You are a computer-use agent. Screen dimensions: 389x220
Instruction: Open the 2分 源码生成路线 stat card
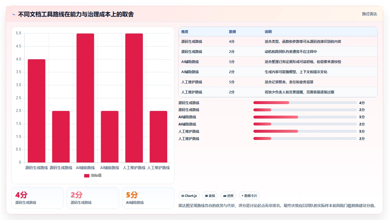pyautogui.click(x=93, y=198)
